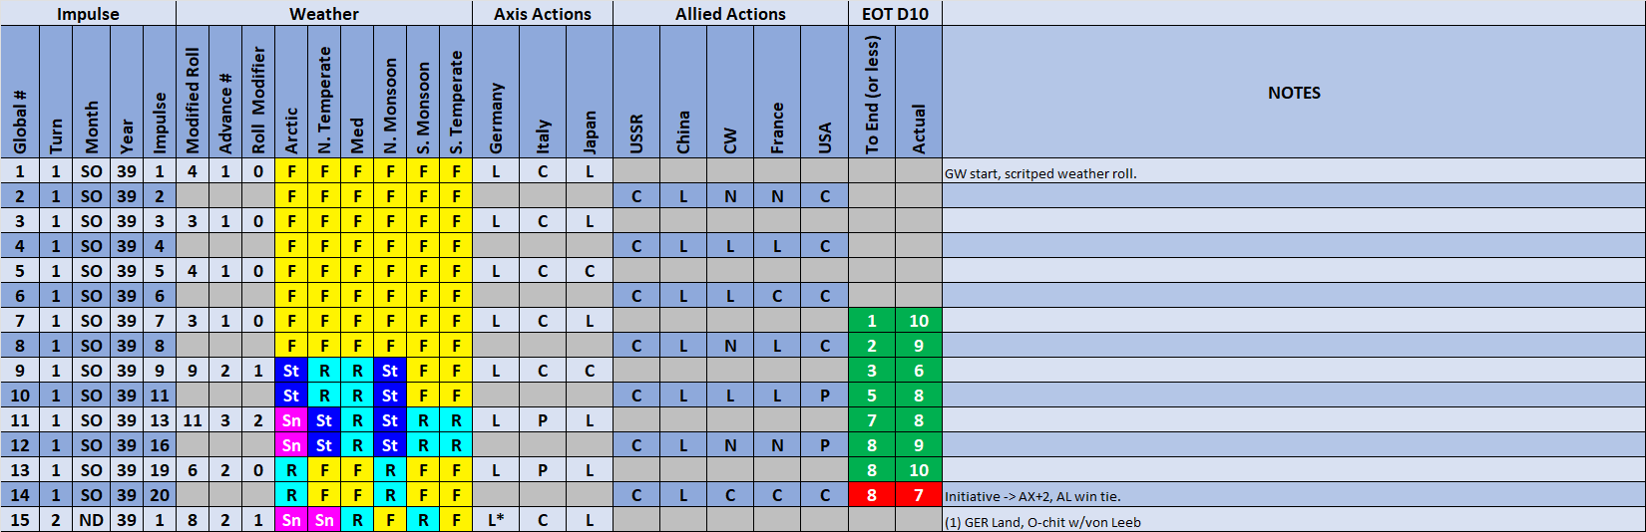Viewport: 1646px width, 532px height.
Task: Select the EOT D10 header cell
Action: pyautogui.click(x=894, y=14)
